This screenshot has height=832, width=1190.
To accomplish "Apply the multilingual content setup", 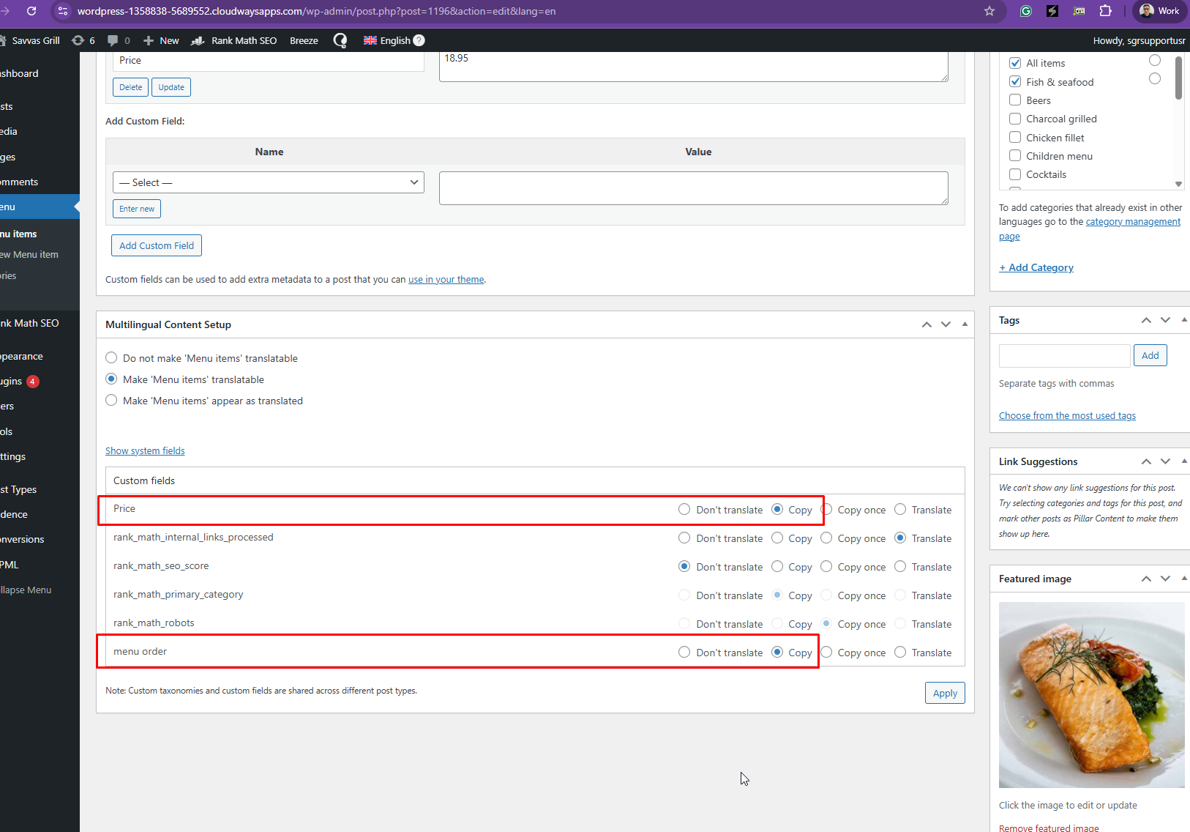I will point(945,693).
